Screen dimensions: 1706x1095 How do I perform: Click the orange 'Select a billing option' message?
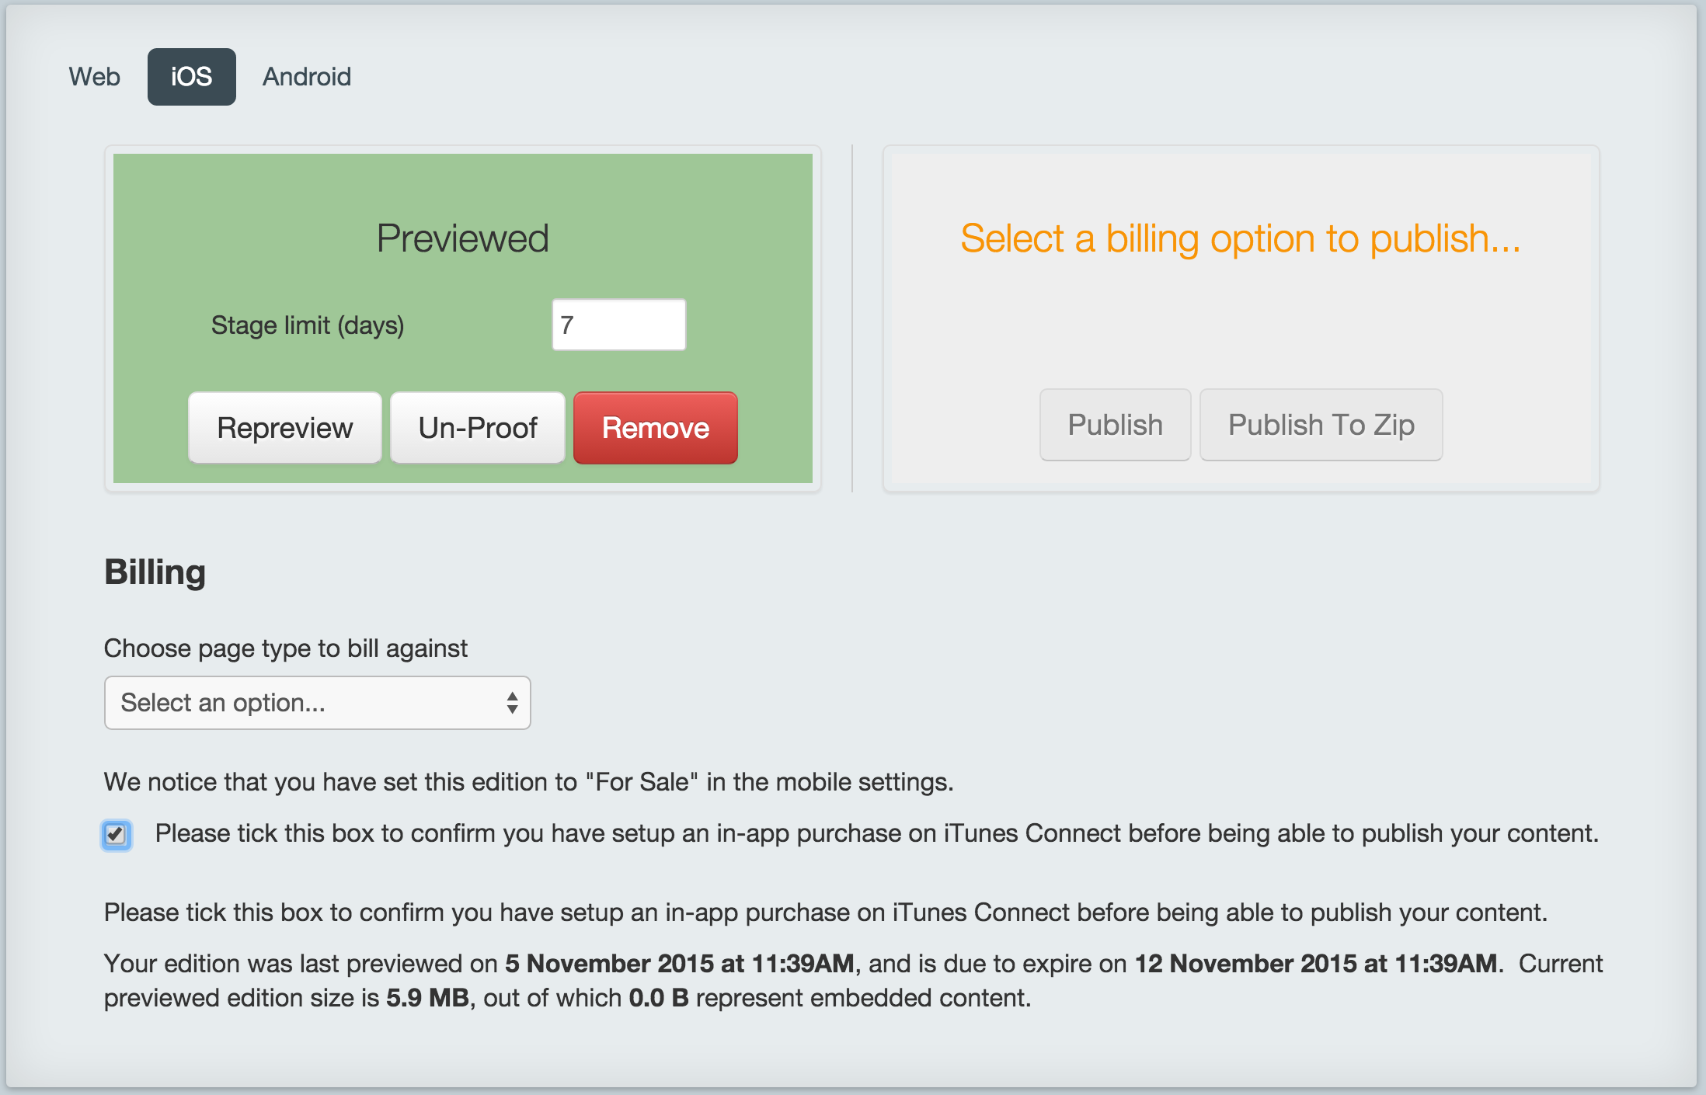coord(1241,238)
